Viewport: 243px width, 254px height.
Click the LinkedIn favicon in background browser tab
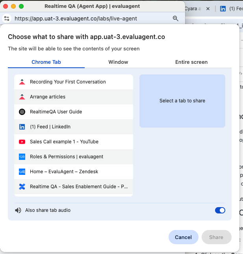(x=223, y=9)
